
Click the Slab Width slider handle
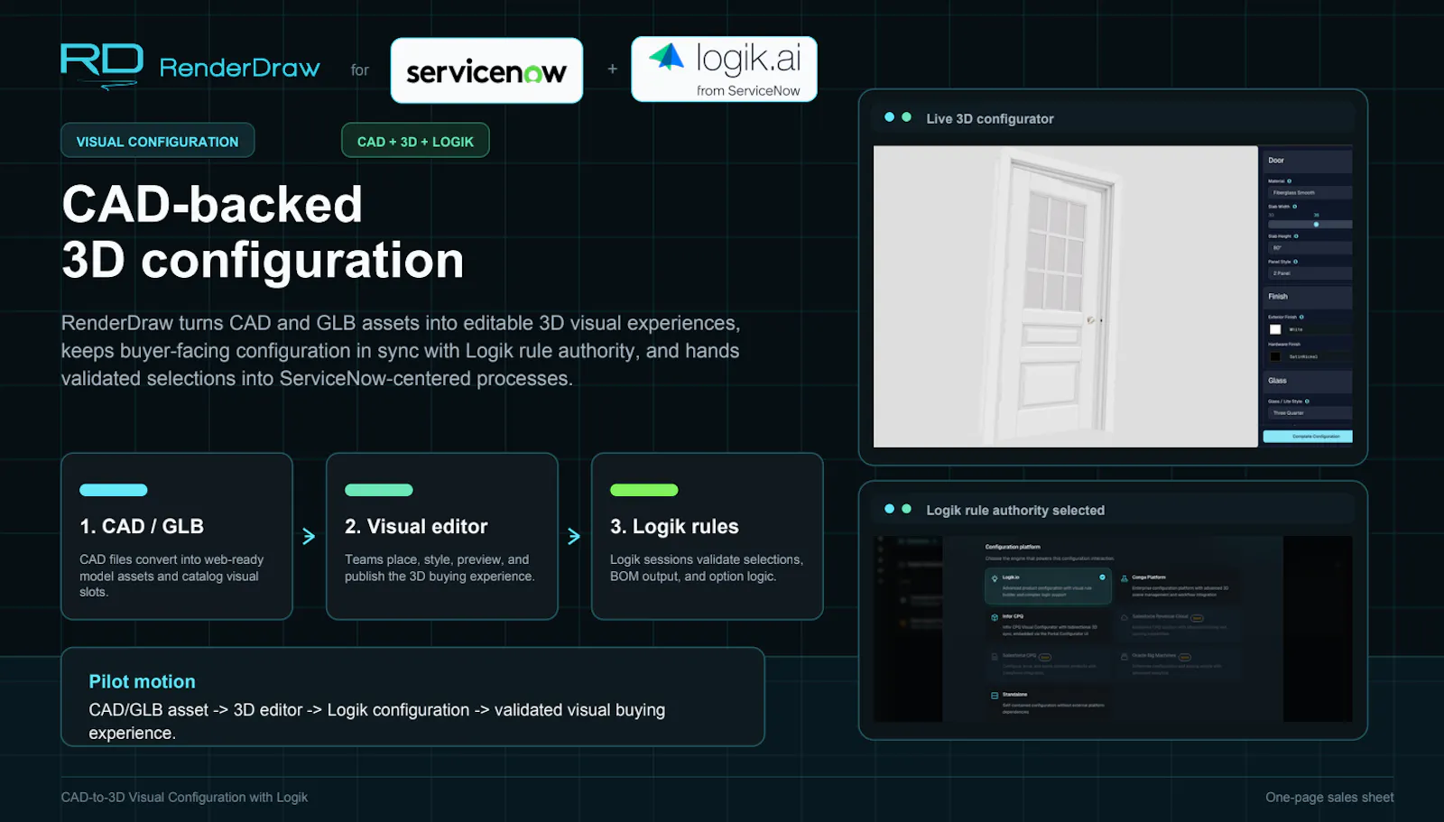pos(1317,224)
